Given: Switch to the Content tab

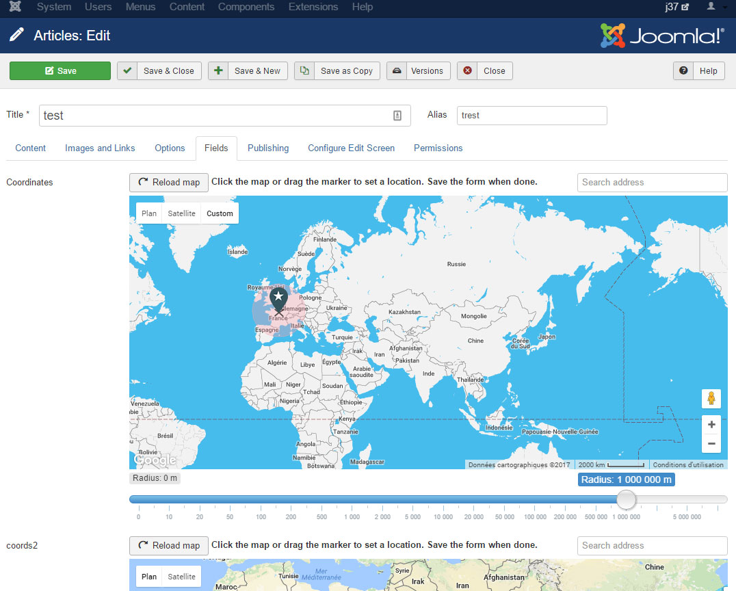Looking at the screenshot, I should 31,148.
